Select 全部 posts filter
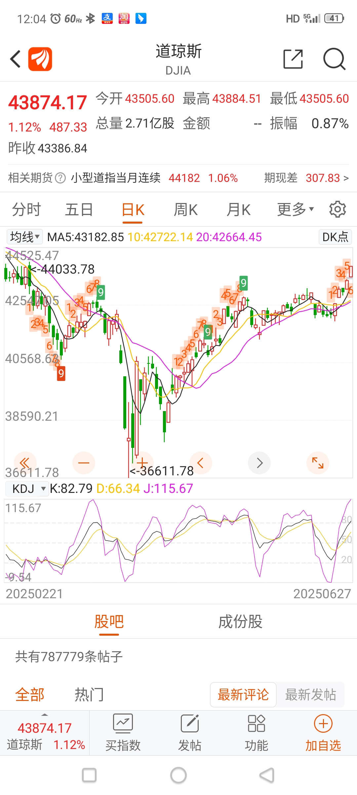 (30, 695)
